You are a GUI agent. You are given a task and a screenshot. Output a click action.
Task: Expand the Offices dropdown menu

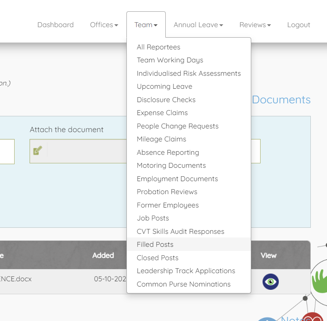coord(104,25)
